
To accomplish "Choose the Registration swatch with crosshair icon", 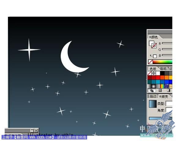I will pos(153,73).
